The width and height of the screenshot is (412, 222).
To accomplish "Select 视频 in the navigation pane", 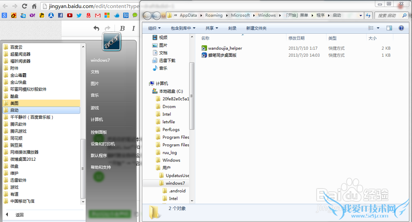I will [160, 37].
